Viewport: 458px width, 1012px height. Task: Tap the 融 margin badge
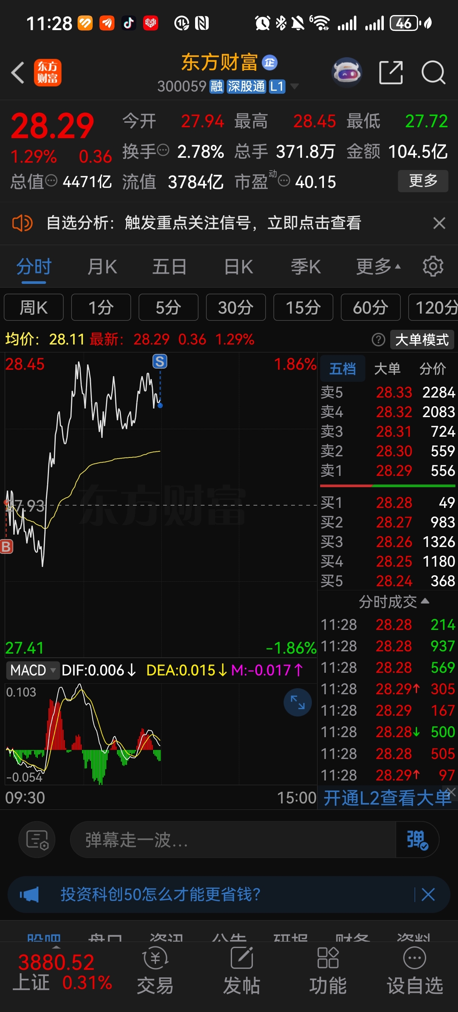[216, 87]
